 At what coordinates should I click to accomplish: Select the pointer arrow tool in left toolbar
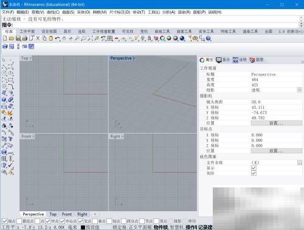pyautogui.click(x=4, y=60)
